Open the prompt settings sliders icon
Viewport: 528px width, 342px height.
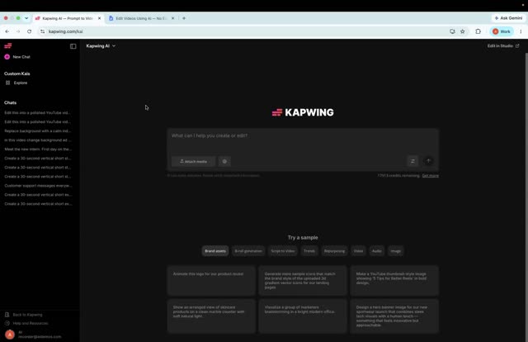[412, 161]
